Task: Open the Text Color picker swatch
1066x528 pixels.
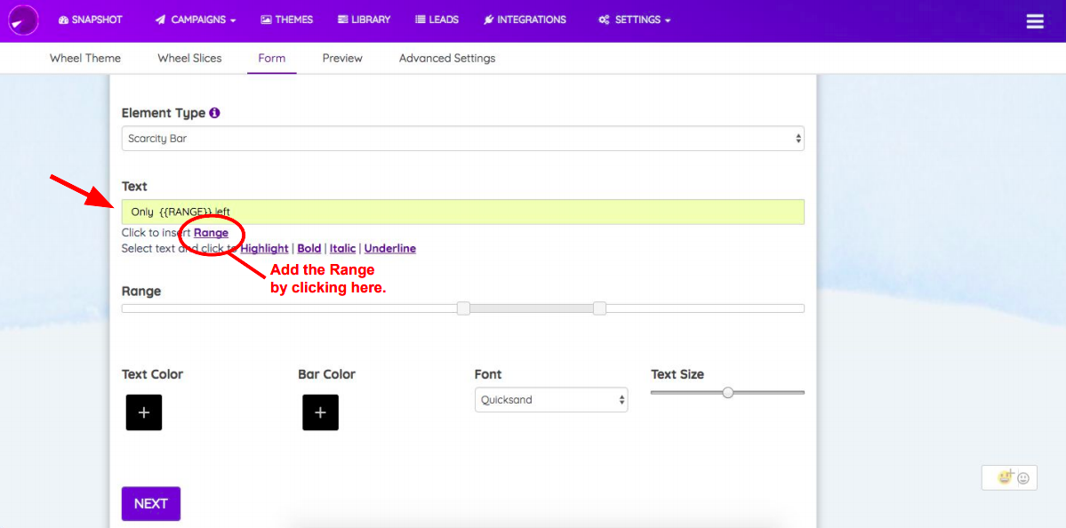Action: (x=144, y=412)
